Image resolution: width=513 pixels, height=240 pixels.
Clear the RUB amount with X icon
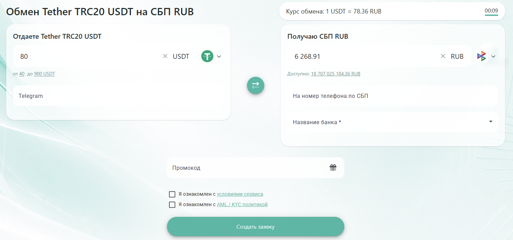(x=443, y=56)
